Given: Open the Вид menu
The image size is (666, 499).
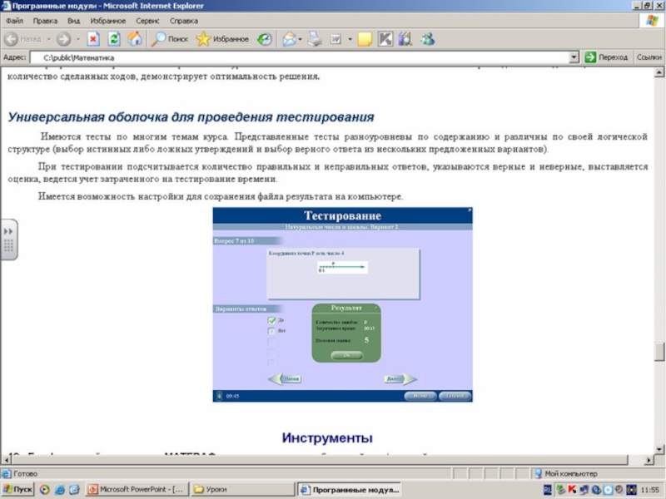Looking at the screenshot, I should pyautogui.click(x=74, y=20).
